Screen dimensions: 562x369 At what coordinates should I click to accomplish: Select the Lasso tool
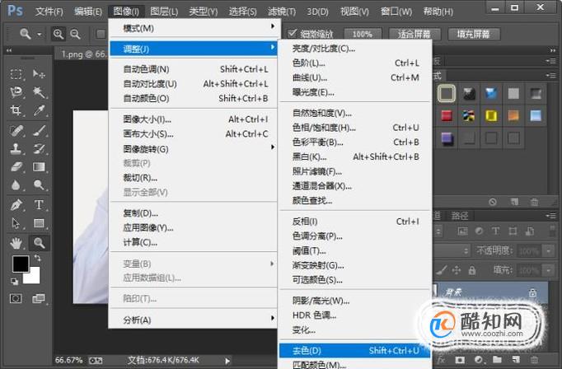pyautogui.click(x=16, y=92)
